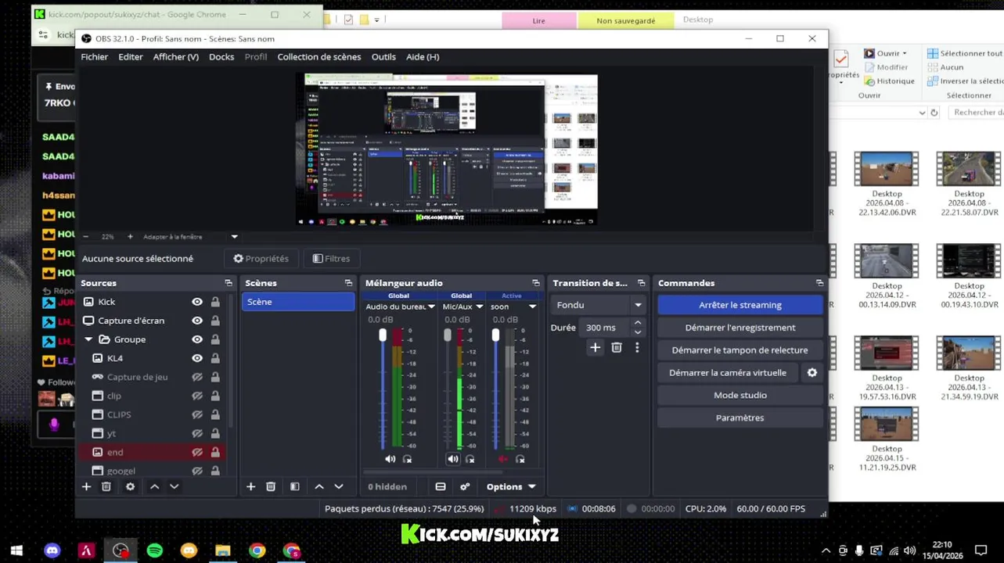Toggle monitoring headphone icon for soon
1004x563 pixels.
pyautogui.click(x=520, y=459)
